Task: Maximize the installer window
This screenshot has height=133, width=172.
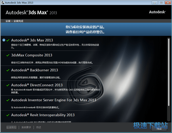Action: pos(161,3)
